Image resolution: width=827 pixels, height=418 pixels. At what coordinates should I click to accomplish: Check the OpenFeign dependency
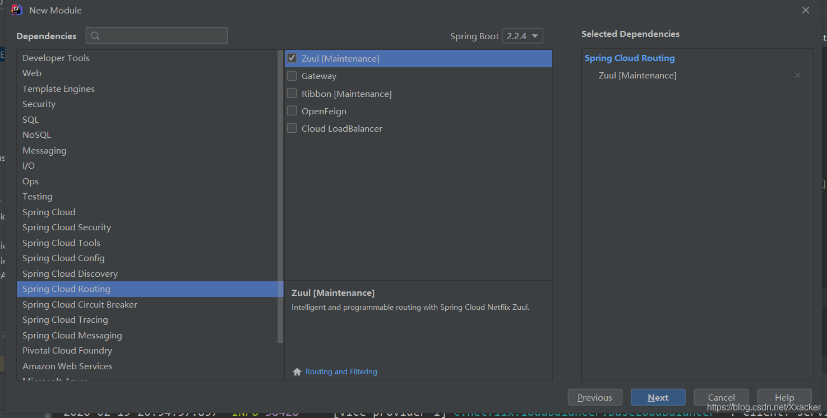pyautogui.click(x=292, y=111)
